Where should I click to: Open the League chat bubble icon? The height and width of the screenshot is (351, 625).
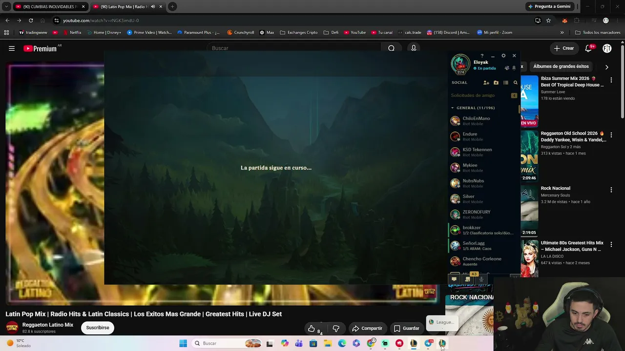click(454, 279)
